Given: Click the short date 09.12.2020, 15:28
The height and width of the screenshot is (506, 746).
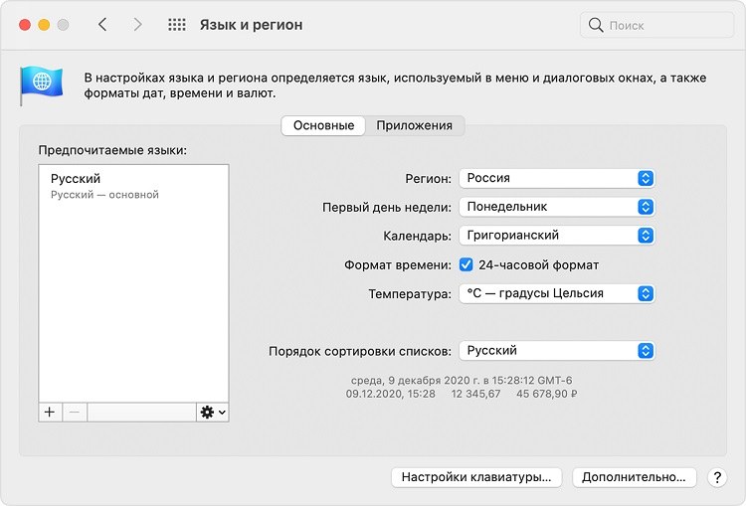Looking at the screenshot, I should (x=390, y=394).
